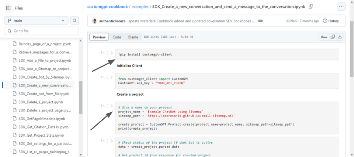Open SDK_Add_a_Sitemap_to_project file

pos(45,69)
